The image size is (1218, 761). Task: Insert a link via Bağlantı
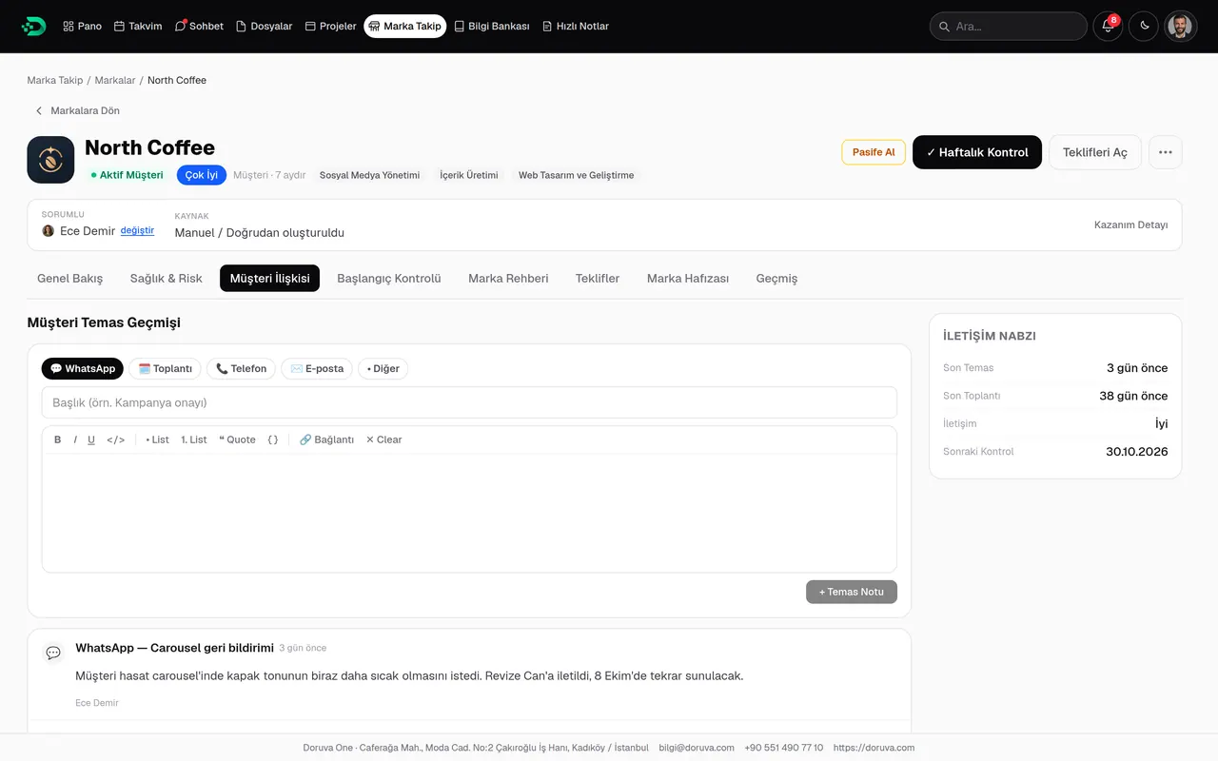[326, 439]
